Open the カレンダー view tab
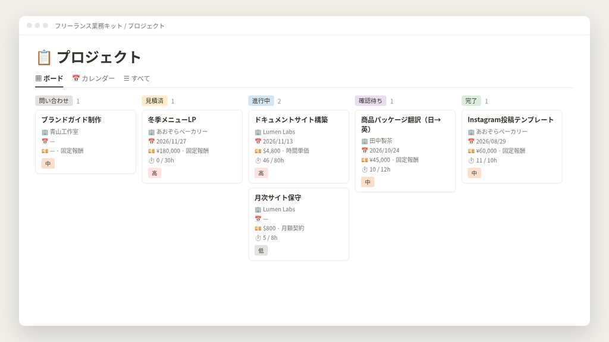609x342 pixels. (x=93, y=78)
